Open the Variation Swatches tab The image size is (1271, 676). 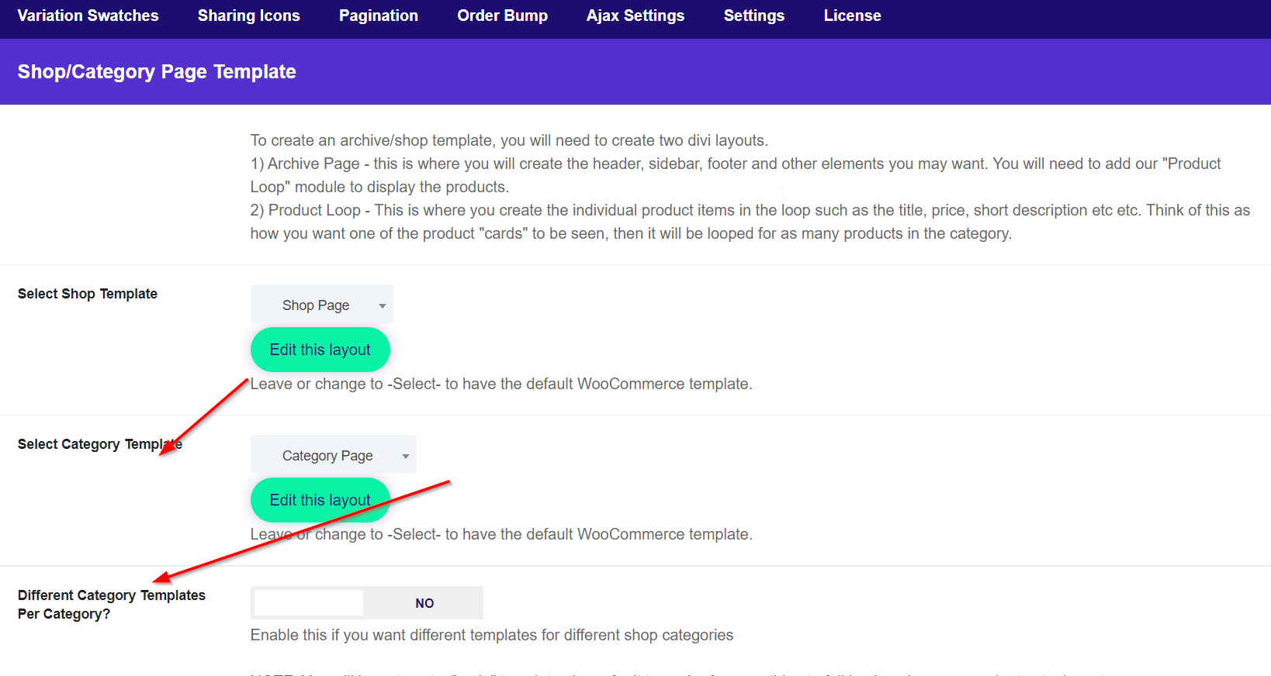click(x=88, y=16)
